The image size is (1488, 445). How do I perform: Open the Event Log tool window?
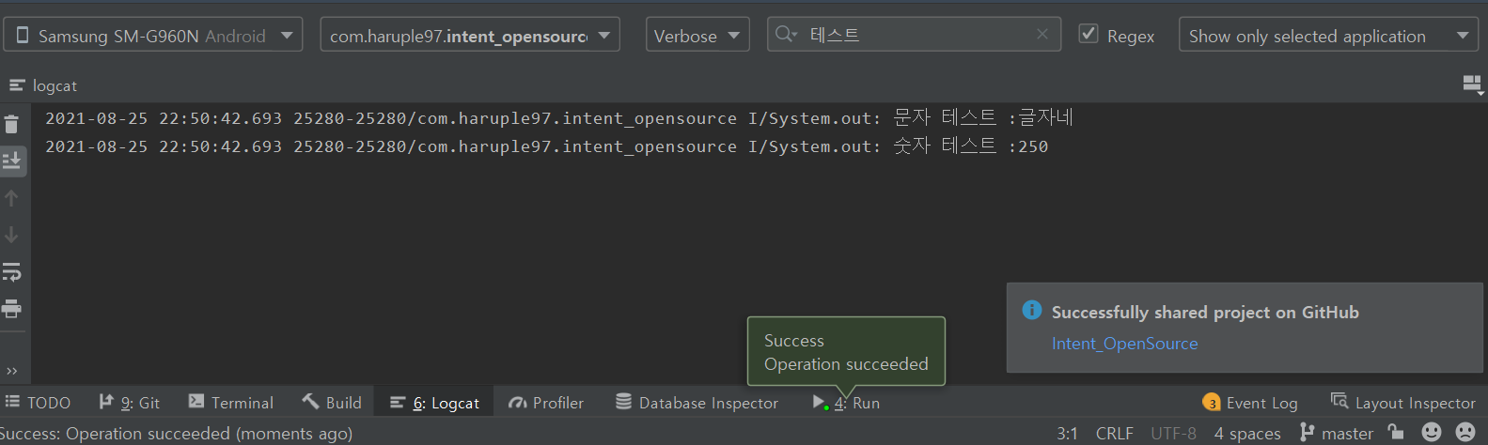(1250, 403)
